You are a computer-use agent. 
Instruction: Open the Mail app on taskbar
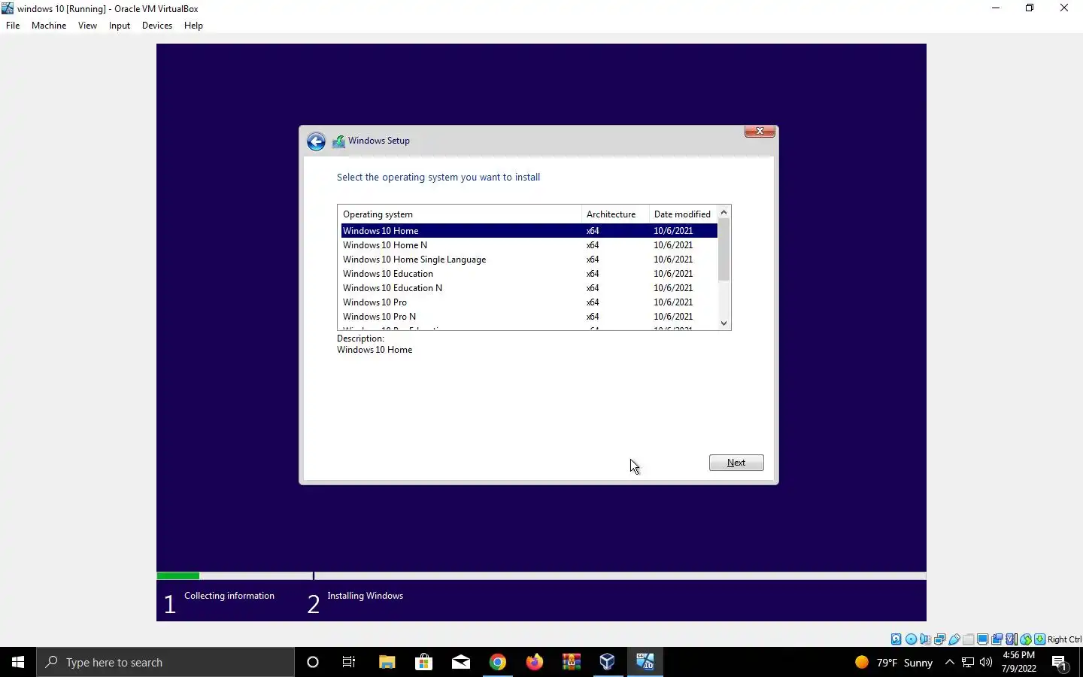point(460,662)
